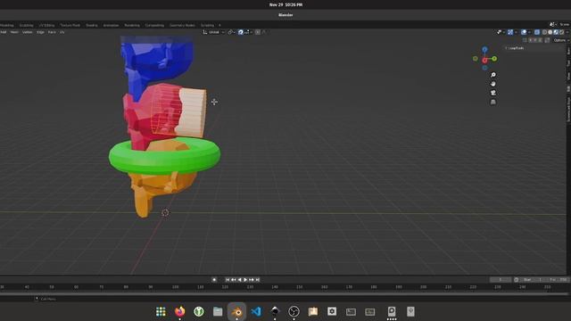
Task: Click the blue Z axis gizmo handle
Action: pos(484,50)
